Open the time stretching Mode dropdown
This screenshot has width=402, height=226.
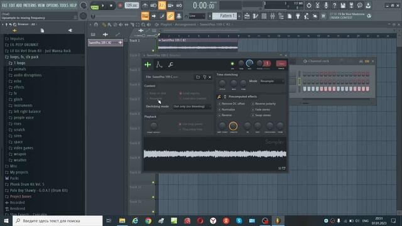coord(272,81)
